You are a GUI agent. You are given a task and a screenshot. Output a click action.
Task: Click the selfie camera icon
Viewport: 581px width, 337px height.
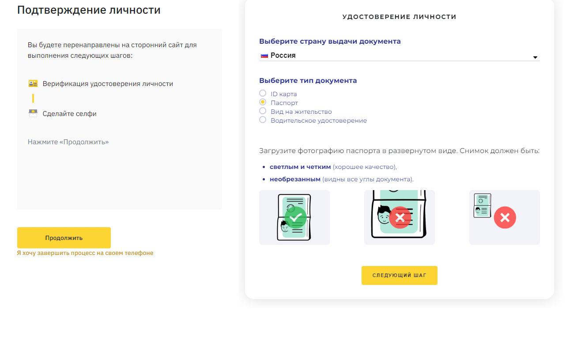[33, 113]
